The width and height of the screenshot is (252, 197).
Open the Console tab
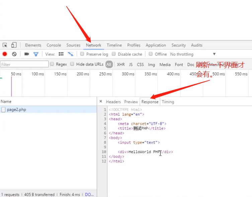pos(54,45)
